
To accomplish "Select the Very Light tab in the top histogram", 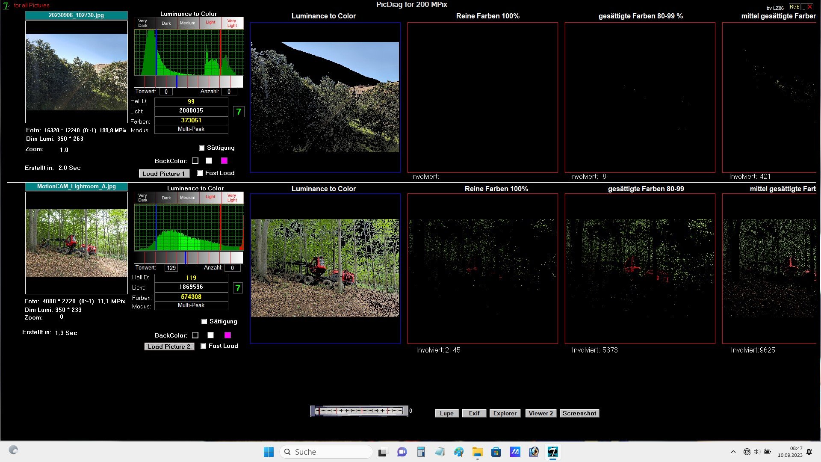I will point(232,23).
